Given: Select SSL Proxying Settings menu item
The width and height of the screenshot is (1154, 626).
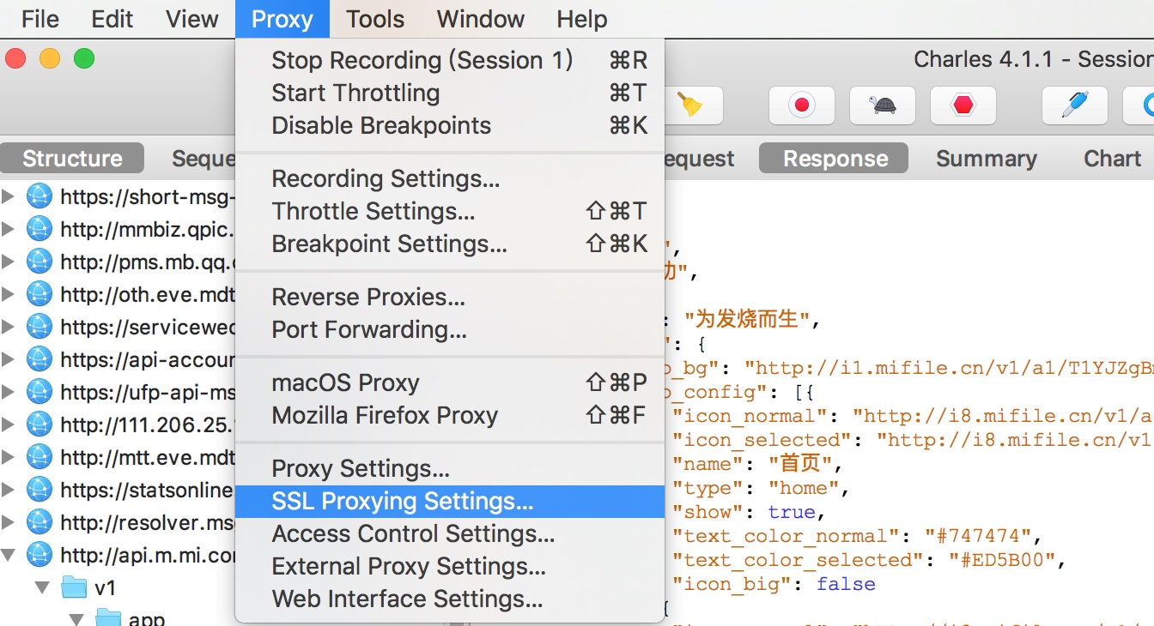Looking at the screenshot, I should [450, 501].
